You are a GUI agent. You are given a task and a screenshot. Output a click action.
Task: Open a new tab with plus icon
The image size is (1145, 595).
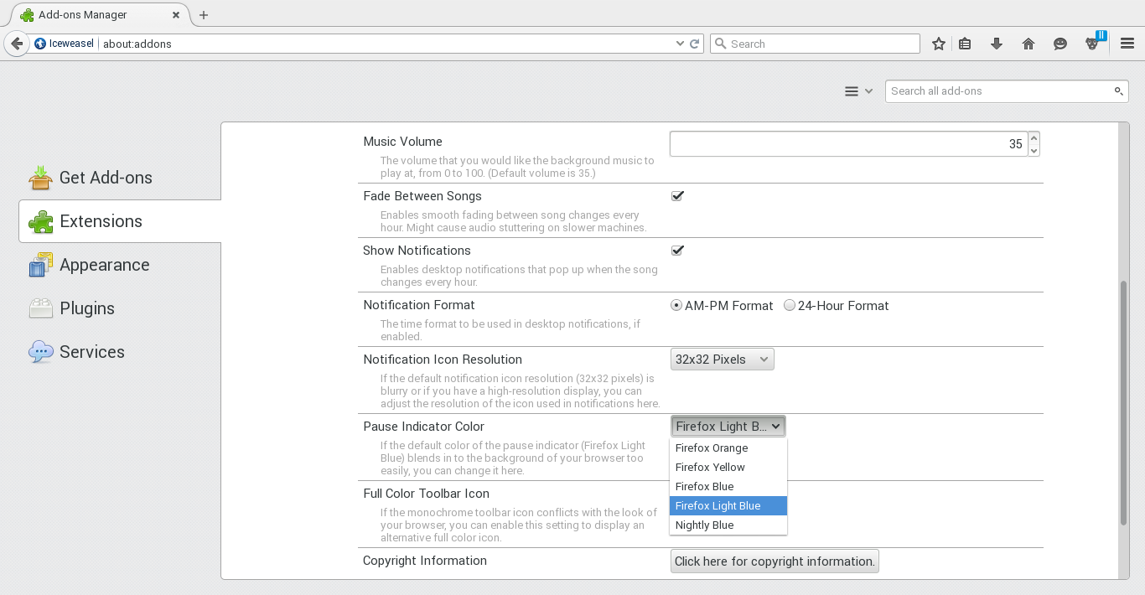(204, 15)
